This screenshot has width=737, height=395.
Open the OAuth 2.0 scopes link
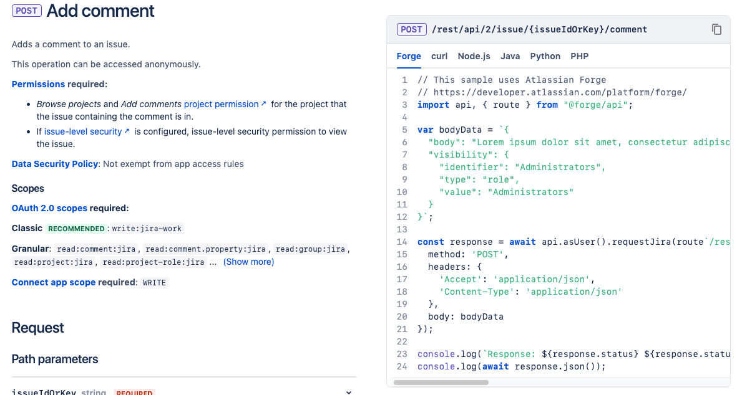pyautogui.click(x=49, y=208)
